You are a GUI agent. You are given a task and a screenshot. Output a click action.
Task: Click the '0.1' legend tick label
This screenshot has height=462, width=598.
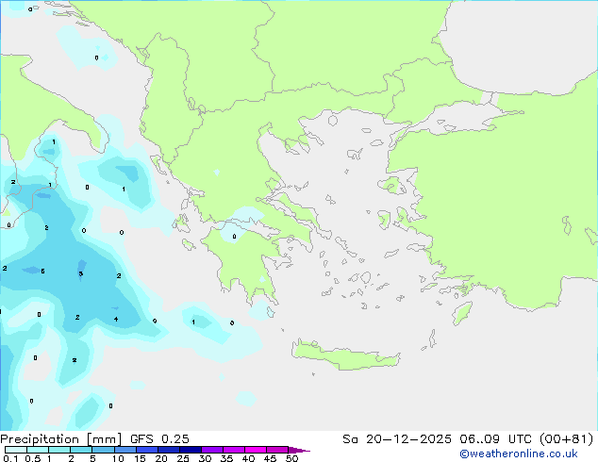pos(10,458)
